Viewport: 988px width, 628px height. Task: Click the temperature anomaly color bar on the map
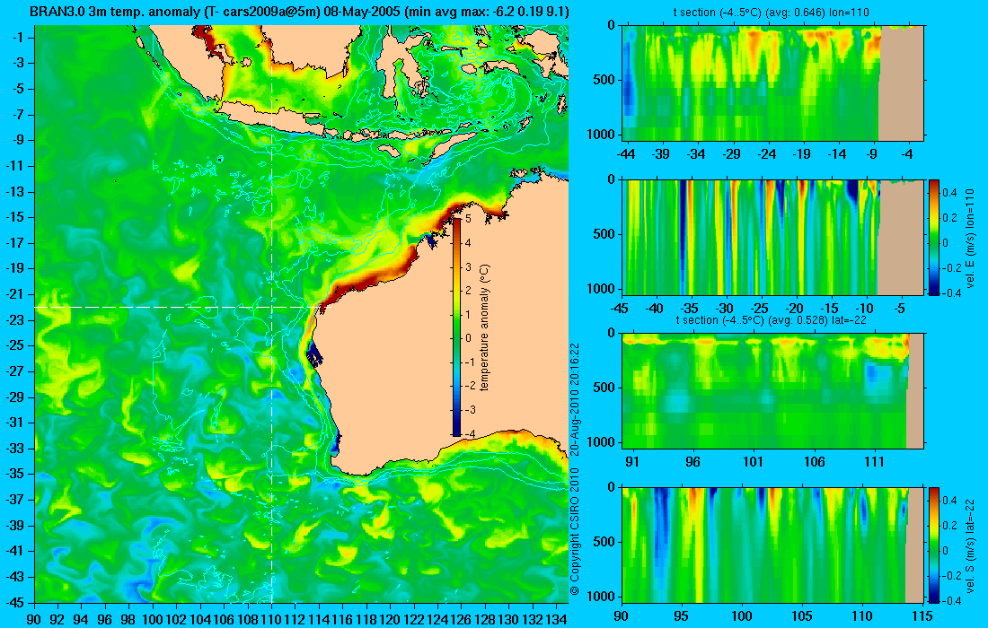(x=456, y=326)
